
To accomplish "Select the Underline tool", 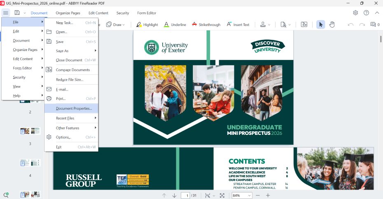I will point(175,25).
